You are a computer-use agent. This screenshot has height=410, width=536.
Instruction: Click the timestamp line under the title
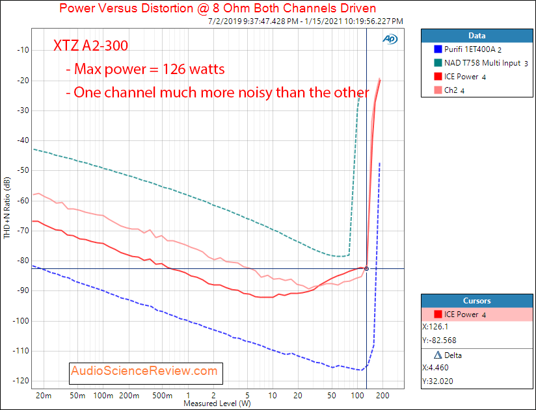coord(306,21)
